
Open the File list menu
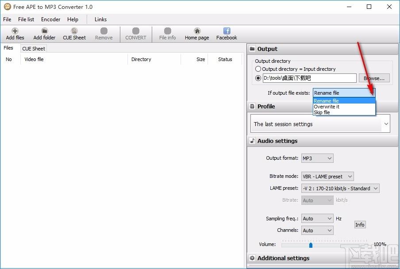26,19
